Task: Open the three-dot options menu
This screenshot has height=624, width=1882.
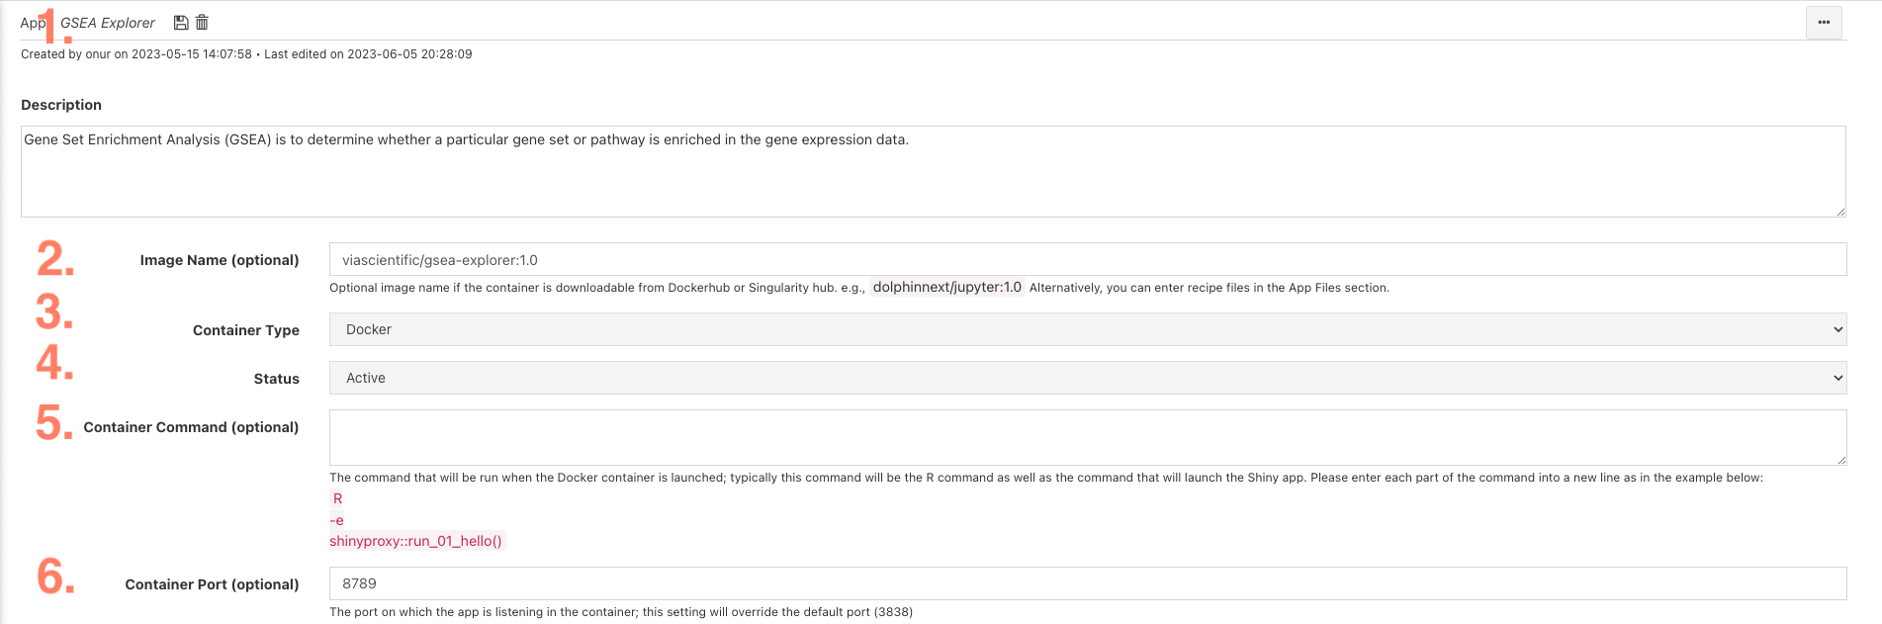Action: pos(1824,23)
